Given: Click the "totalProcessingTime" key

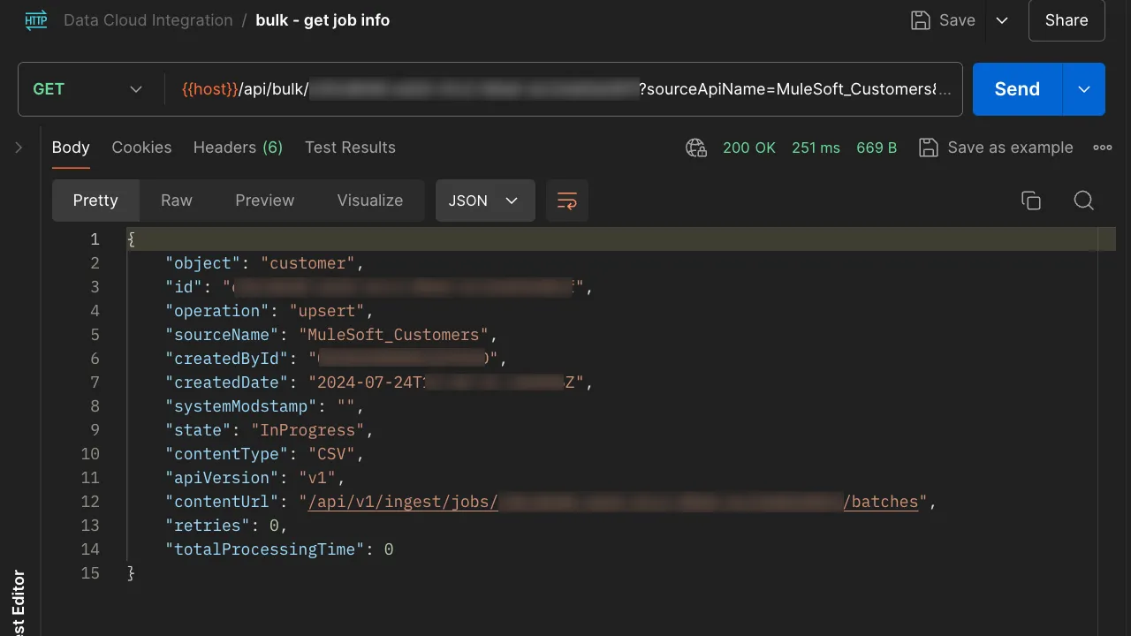Looking at the screenshot, I should (x=265, y=549).
